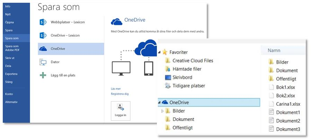
Task: Click Dokument folder icon in tree
Action: (168, 119)
